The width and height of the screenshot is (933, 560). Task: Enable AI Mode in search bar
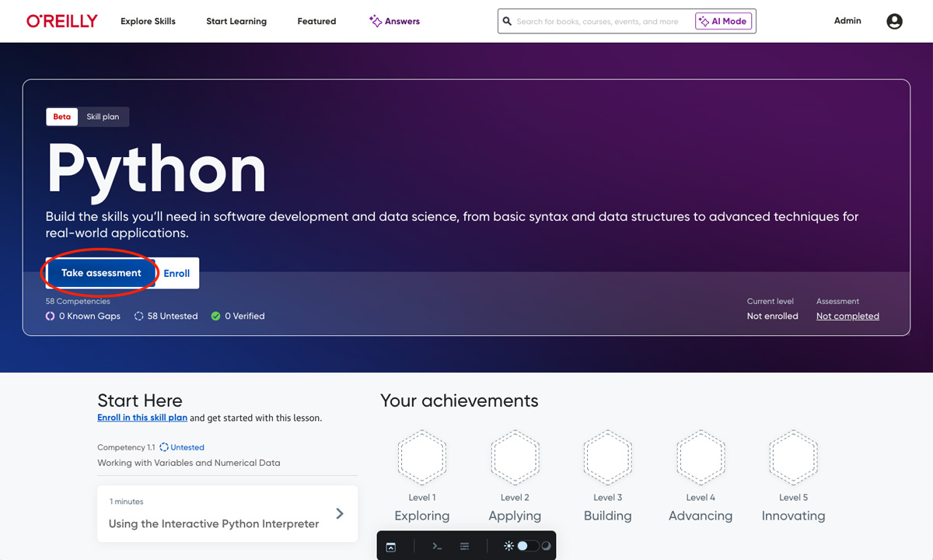(723, 22)
